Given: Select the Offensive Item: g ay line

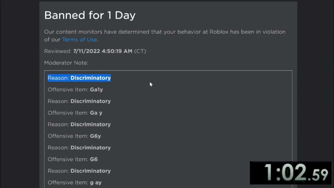Looking at the screenshot, I should [x=75, y=183].
